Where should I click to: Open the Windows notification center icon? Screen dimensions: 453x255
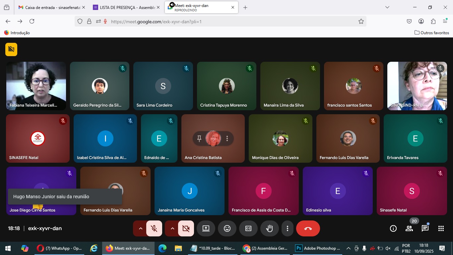coord(442,248)
